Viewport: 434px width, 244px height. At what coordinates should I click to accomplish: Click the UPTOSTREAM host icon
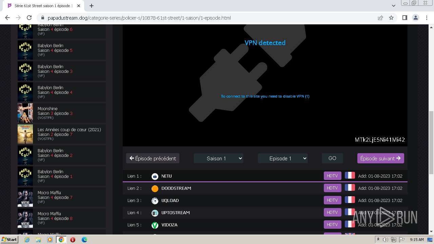pos(155,213)
